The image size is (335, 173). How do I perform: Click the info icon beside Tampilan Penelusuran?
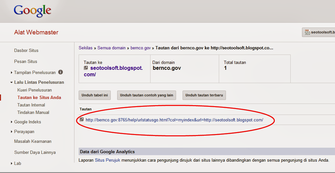coord(61,72)
